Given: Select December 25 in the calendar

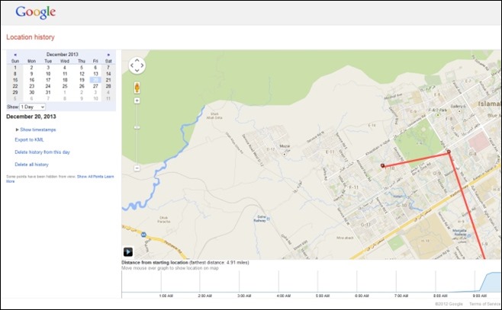Looking at the screenshot, I should tap(65, 86).
